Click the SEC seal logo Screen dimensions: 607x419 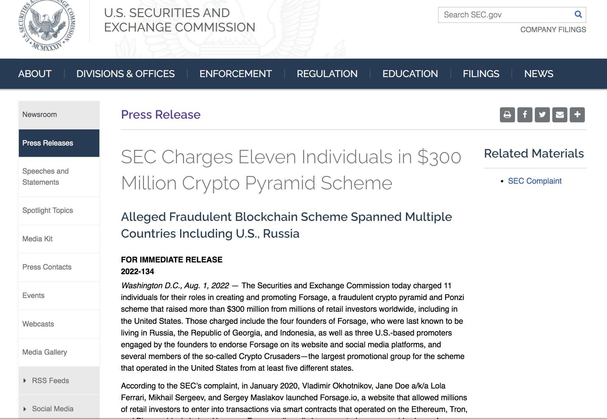[47, 24]
